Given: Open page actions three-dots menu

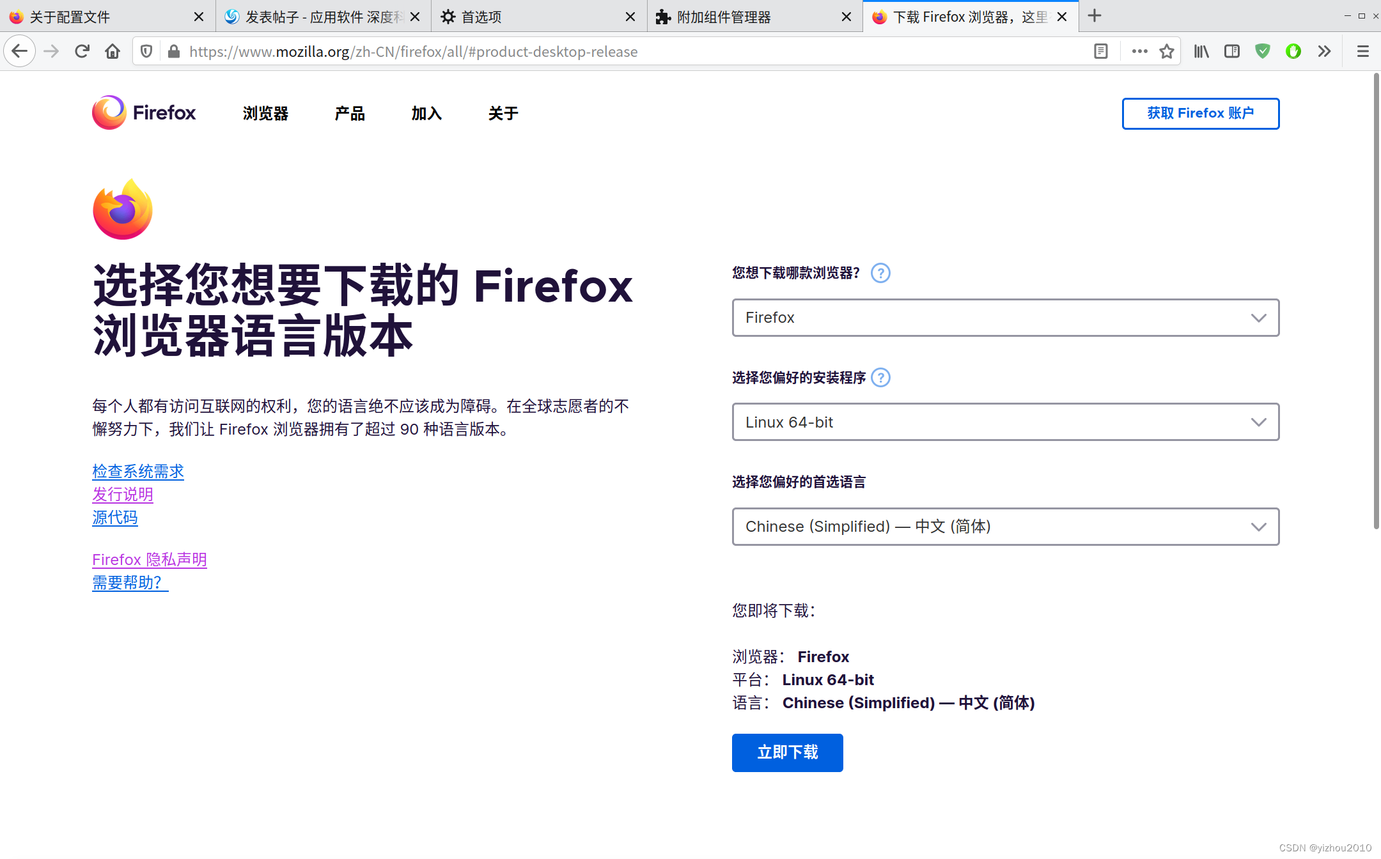Looking at the screenshot, I should (1139, 51).
